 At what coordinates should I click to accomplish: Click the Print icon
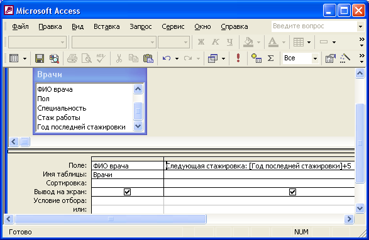tap(72, 58)
